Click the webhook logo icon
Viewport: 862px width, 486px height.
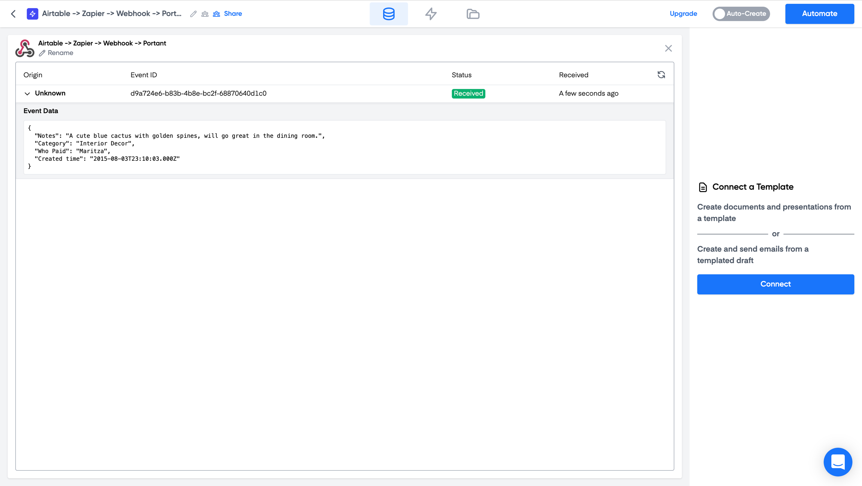point(25,48)
